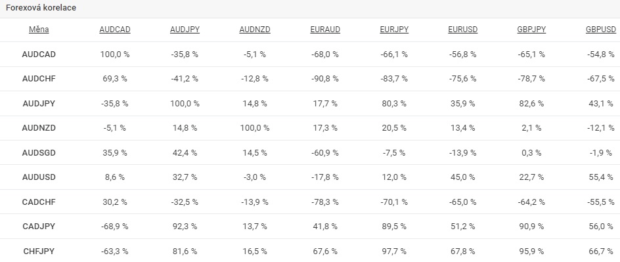Select the AUDUSD row label
This screenshot has width=620, height=262.
[39, 177]
